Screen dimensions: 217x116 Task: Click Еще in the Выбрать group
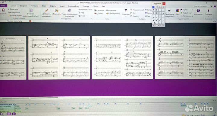pos(147,16)
